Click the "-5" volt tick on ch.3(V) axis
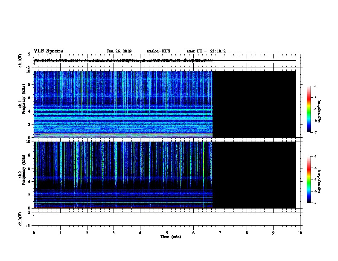The width and height of the screenshot is (338, 261). click(29, 226)
